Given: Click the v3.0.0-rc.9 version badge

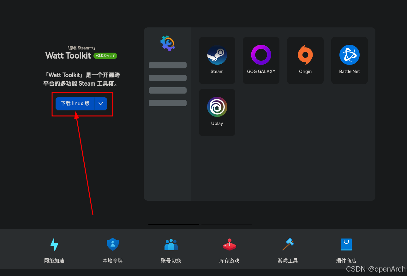Looking at the screenshot, I should 105,56.
